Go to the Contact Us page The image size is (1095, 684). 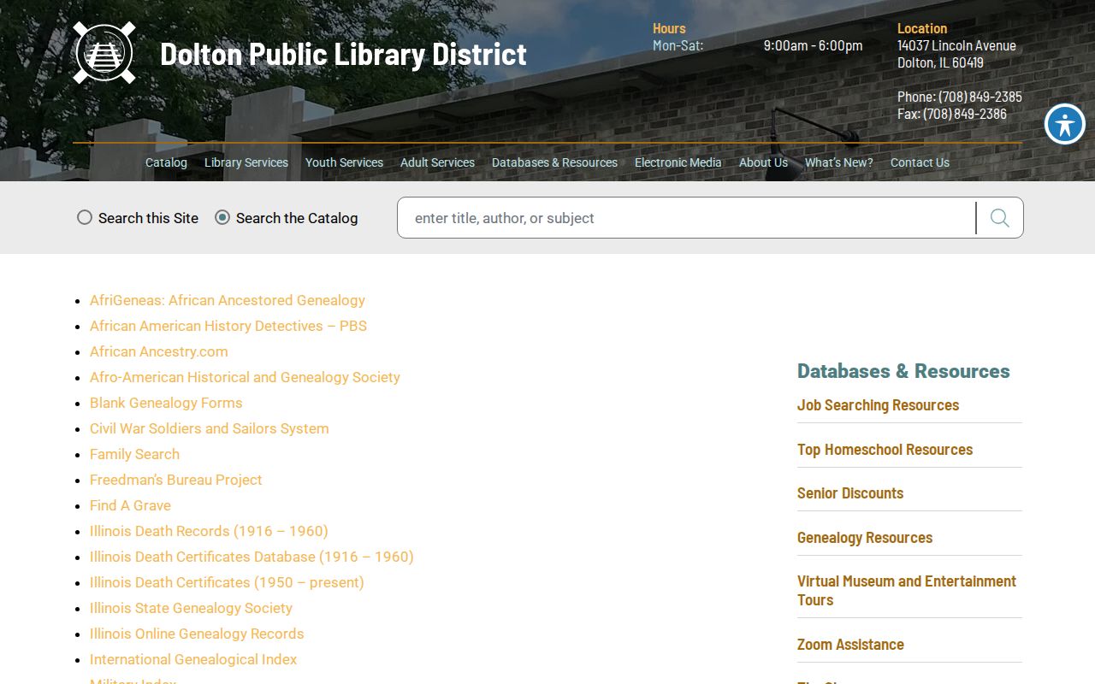pyautogui.click(x=920, y=162)
